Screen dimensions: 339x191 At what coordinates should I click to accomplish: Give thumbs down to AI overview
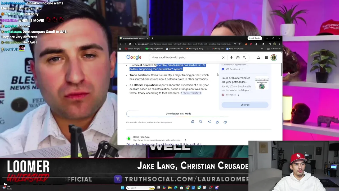[x=225, y=122]
